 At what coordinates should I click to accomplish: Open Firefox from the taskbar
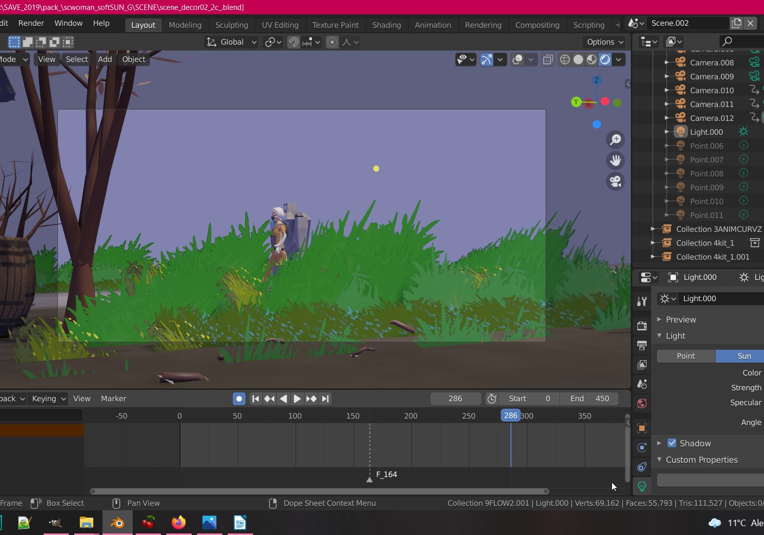178,523
